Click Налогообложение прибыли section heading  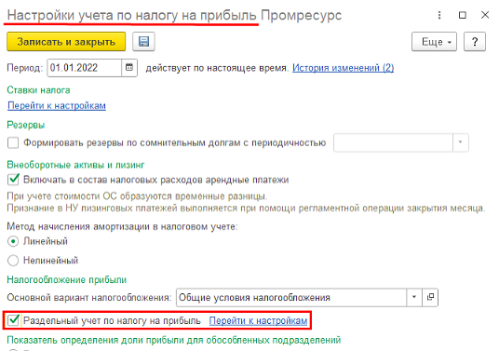(x=67, y=279)
